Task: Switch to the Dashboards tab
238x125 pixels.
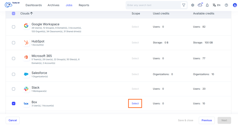Action: pyautogui.click(x=34, y=5)
